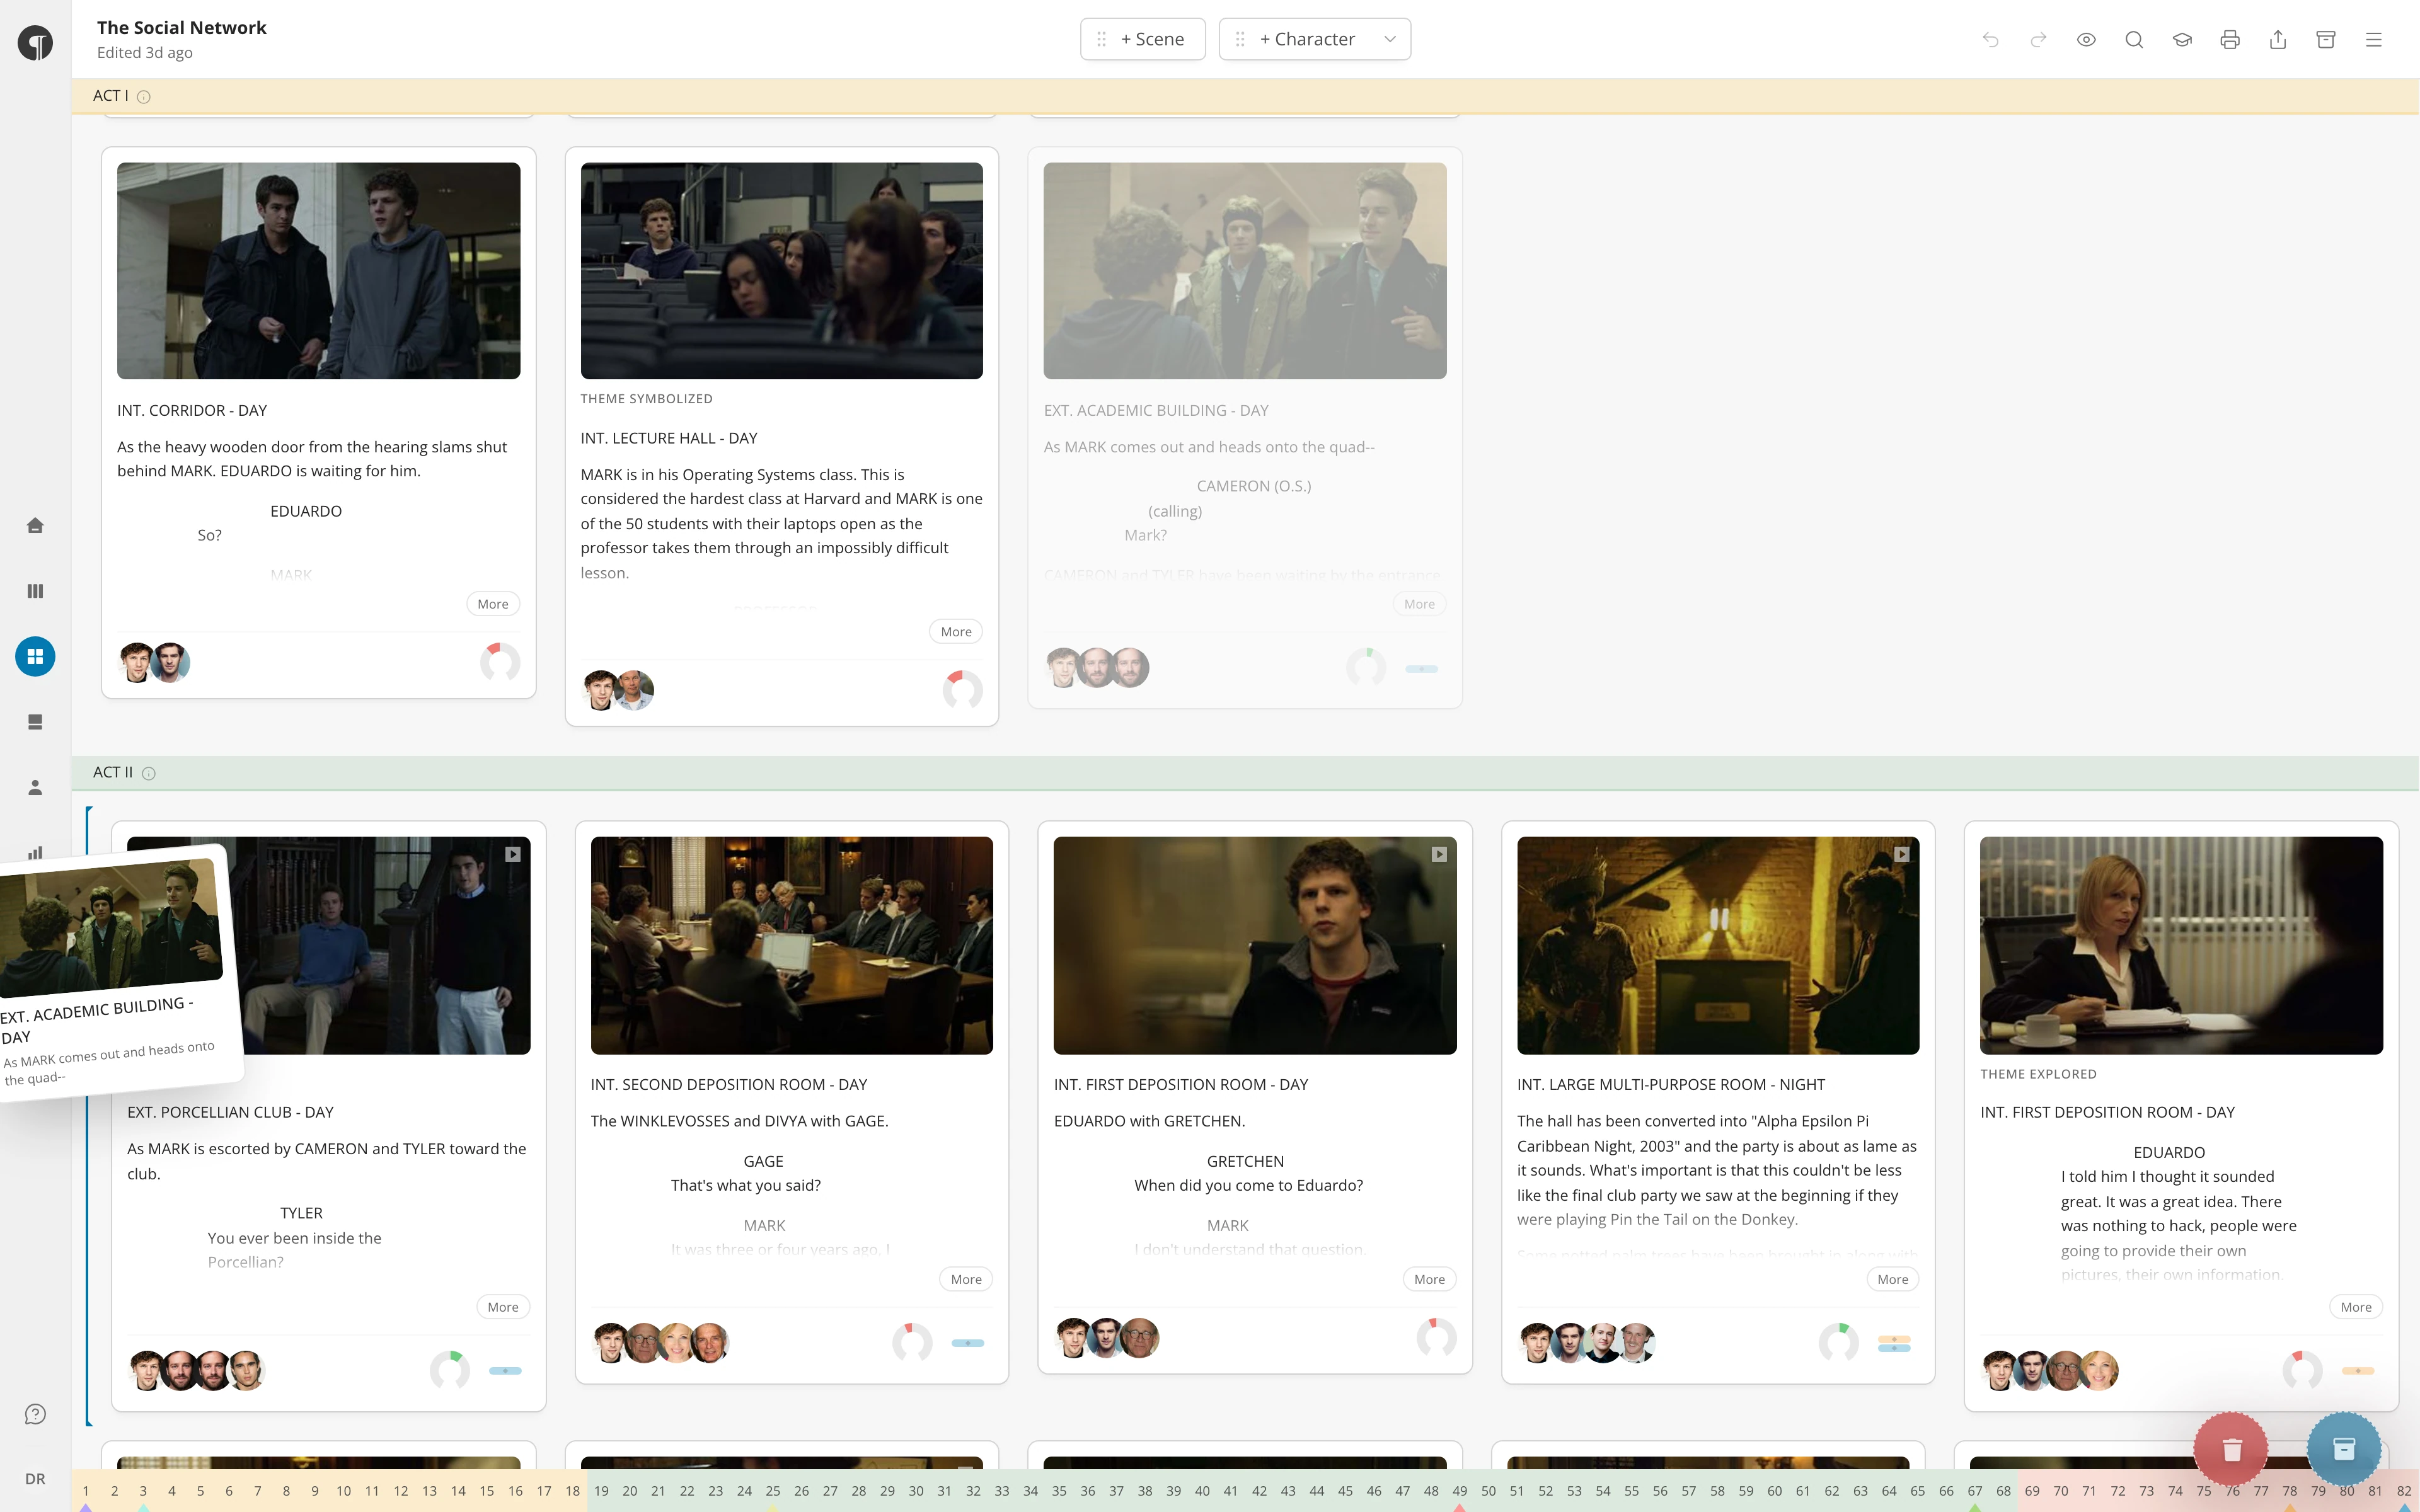The height and width of the screenshot is (1512, 2420).
Task: Open the stacked rows view sidebar icon
Action: coord(35,722)
